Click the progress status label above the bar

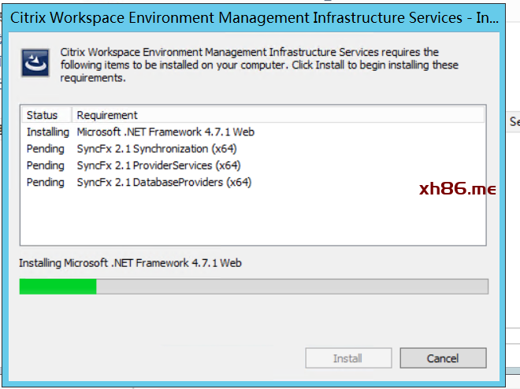130,263
